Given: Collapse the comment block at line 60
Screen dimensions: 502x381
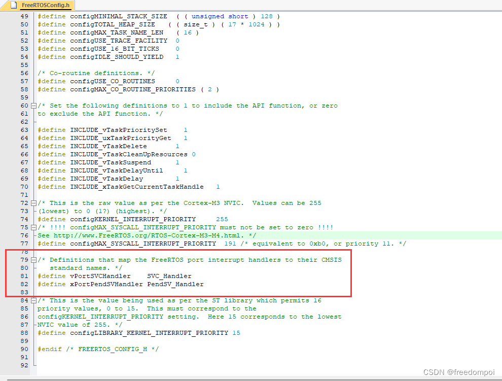Looking at the screenshot, I should tap(33, 106).
